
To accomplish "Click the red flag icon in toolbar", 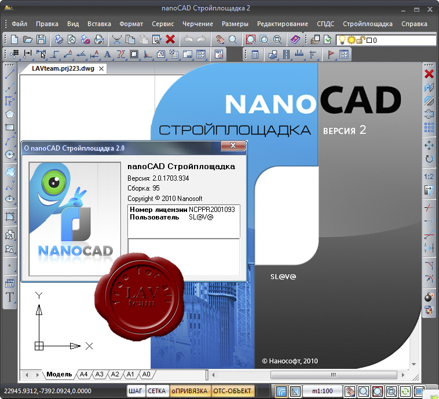I will 331,54.
